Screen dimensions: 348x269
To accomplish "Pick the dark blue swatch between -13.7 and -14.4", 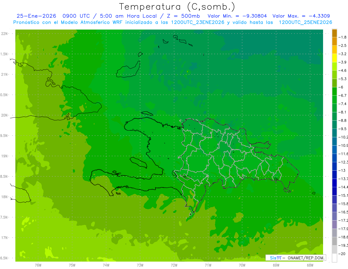I will [x=335, y=183].
